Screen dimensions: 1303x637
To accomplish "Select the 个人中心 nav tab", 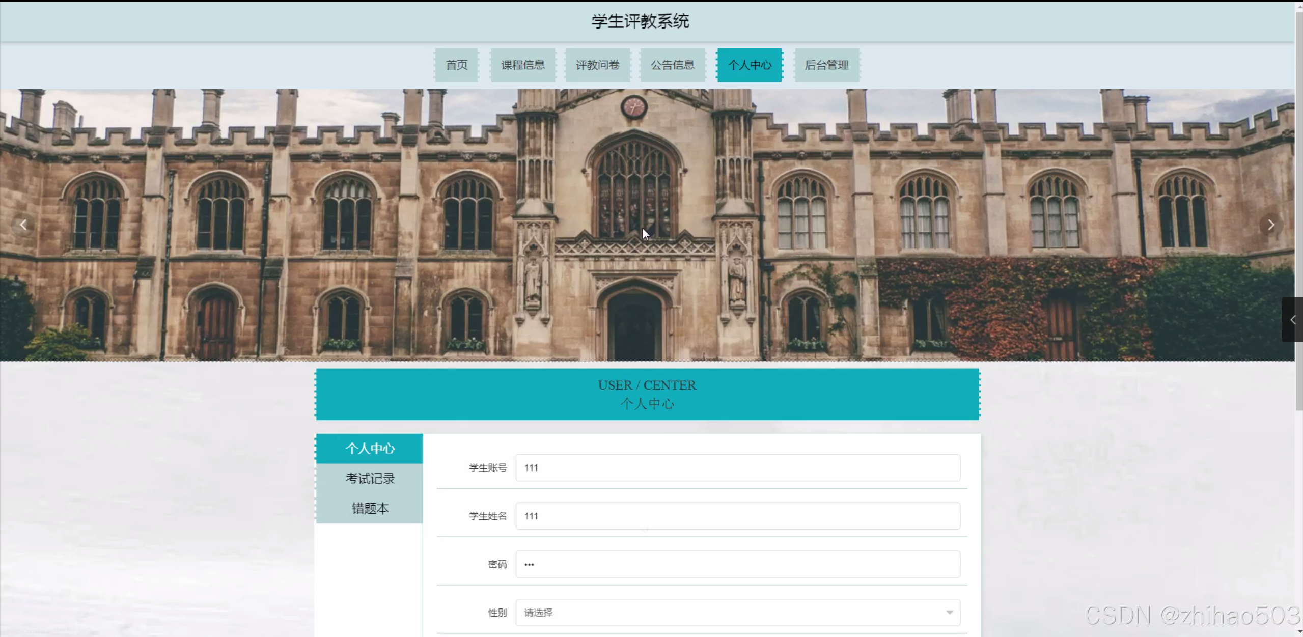I will [x=749, y=65].
